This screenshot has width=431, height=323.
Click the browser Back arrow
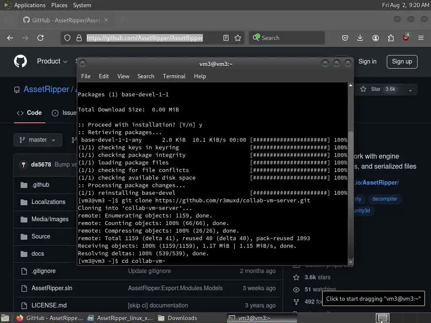(10, 38)
